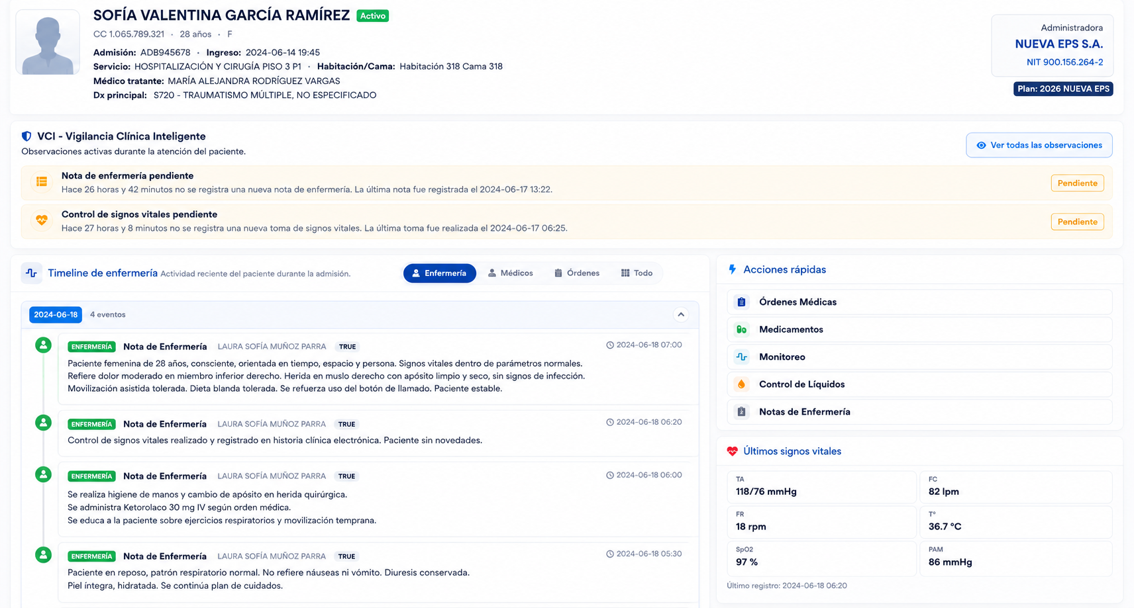Viewport: 1134px width, 608px height.
Task: Click the Órdenes Médicas clipboard icon
Action: click(x=741, y=302)
